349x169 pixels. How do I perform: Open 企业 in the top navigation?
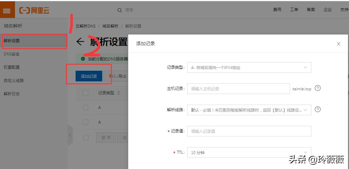pyautogui.click(x=328, y=10)
